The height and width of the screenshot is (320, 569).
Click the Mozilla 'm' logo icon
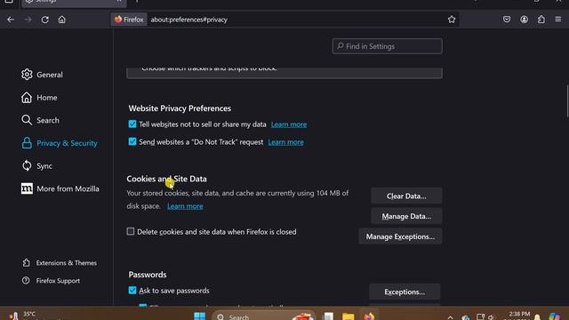pyautogui.click(x=27, y=188)
